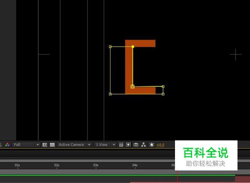Open the Active Camera view dropdown
The image size is (250, 183).
coord(74,145)
